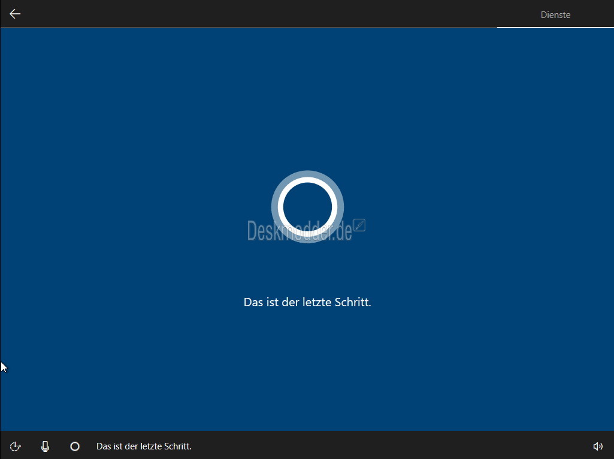
Task: Open the Dienste tab
Action: point(555,14)
